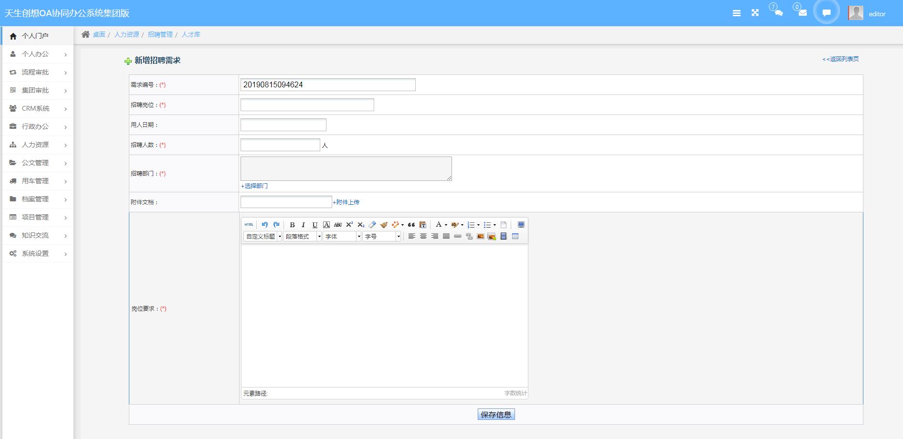Insert an unordered list
The width and height of the screenshot is (903, 439).
487,225
